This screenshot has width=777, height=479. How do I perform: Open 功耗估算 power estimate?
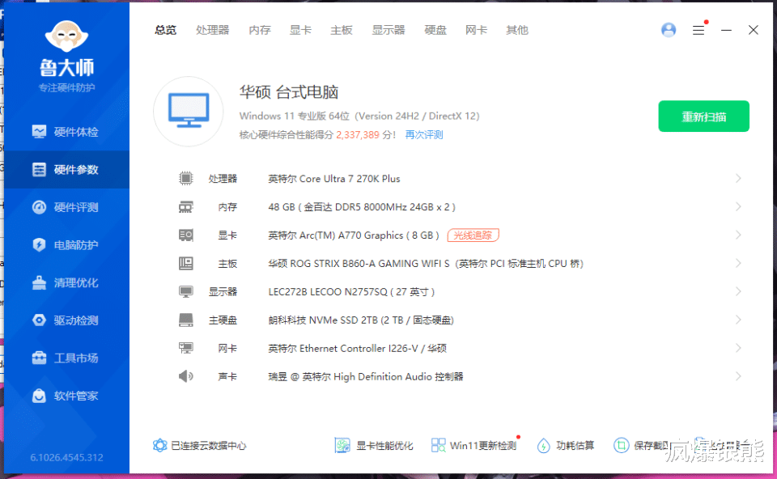coord(566,445)
